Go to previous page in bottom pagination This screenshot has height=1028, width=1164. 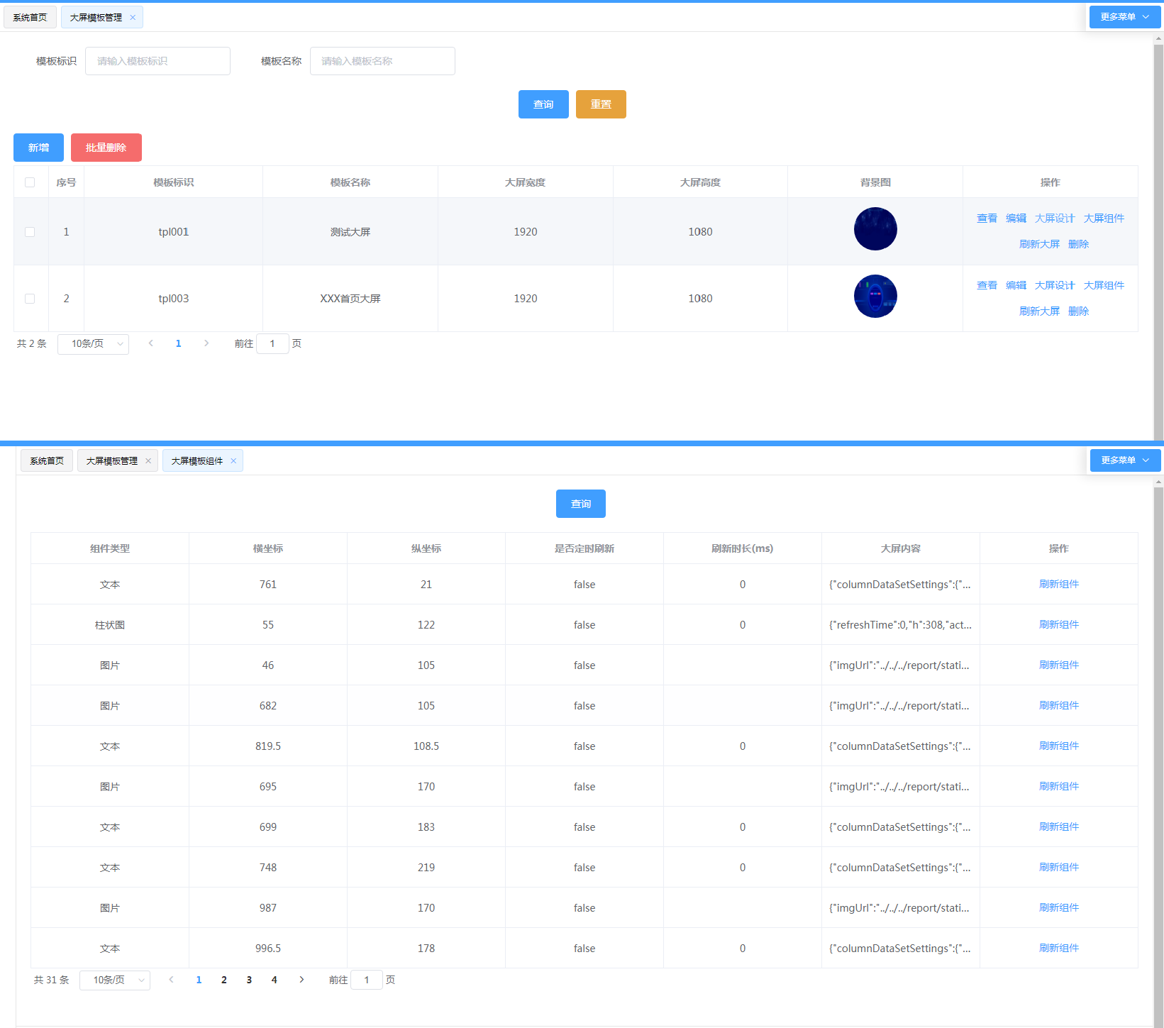(171, 980)
